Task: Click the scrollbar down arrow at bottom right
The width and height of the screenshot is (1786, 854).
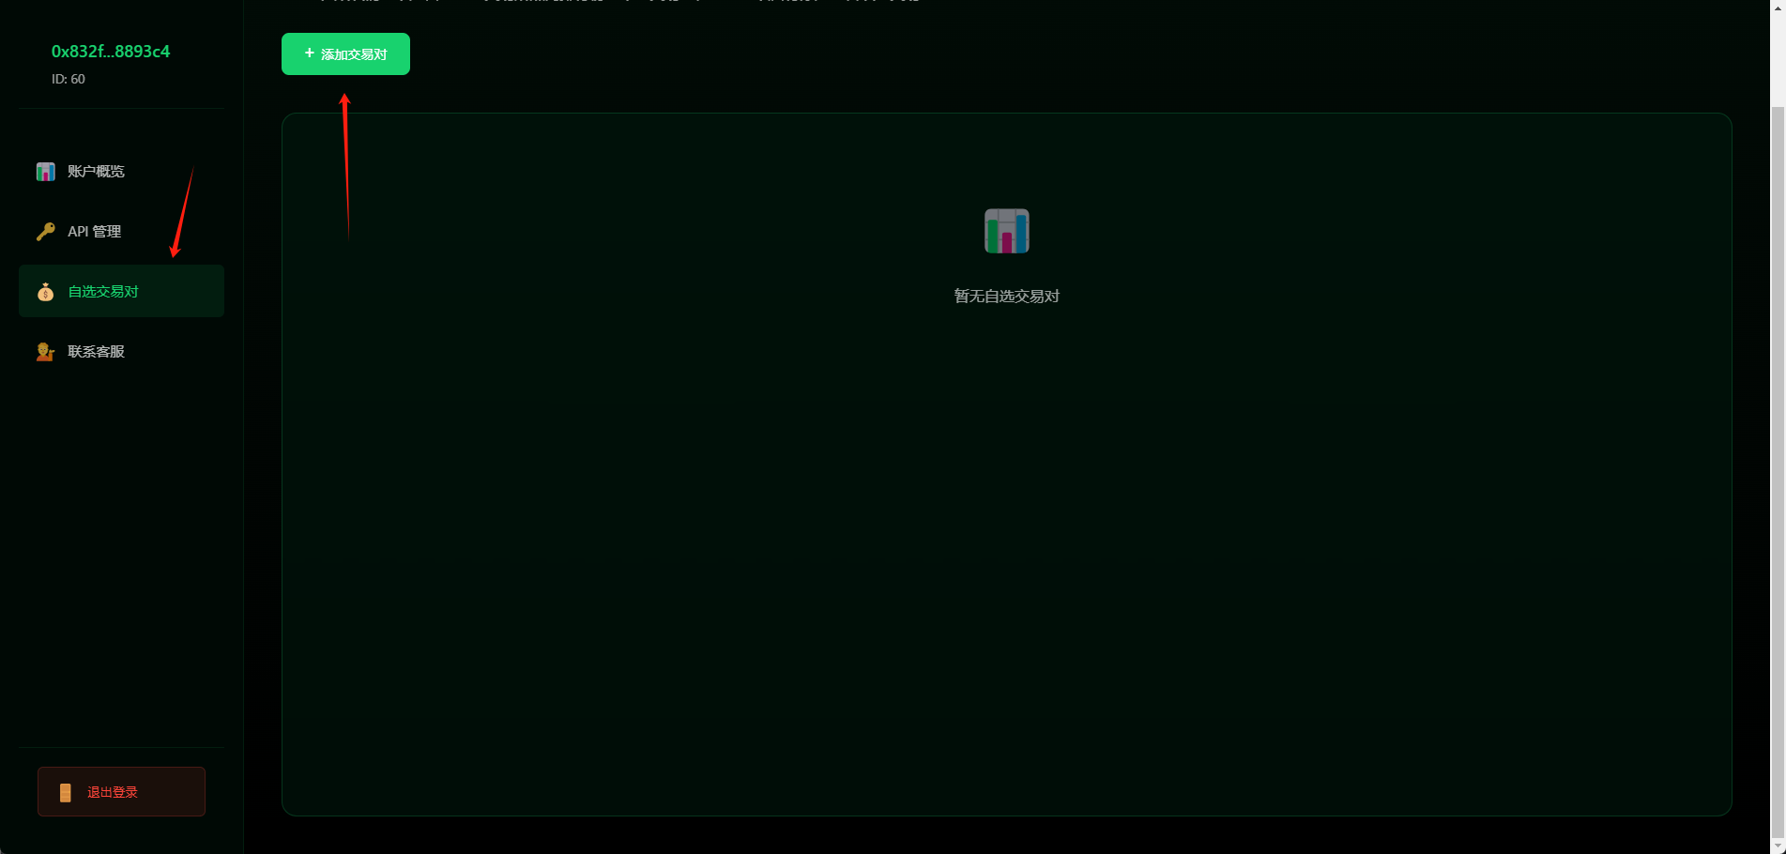Action: pyautogui.click(x=1778, y=846)
